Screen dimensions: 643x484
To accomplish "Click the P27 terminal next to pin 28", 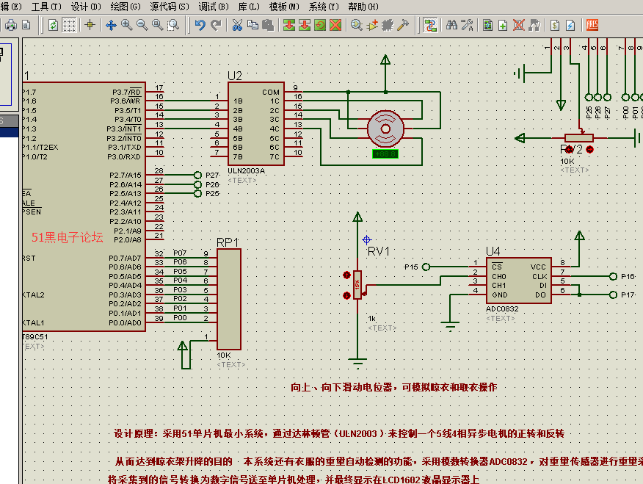I will coord(197,175).
